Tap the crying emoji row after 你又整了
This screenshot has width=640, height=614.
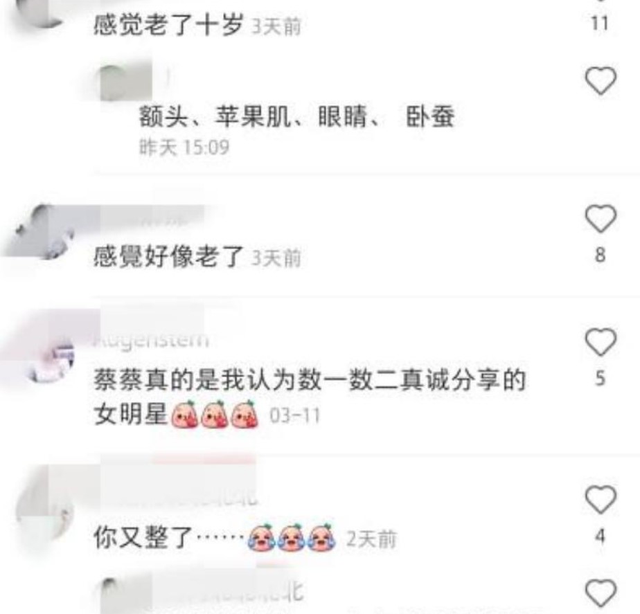[x=292, y=537]
